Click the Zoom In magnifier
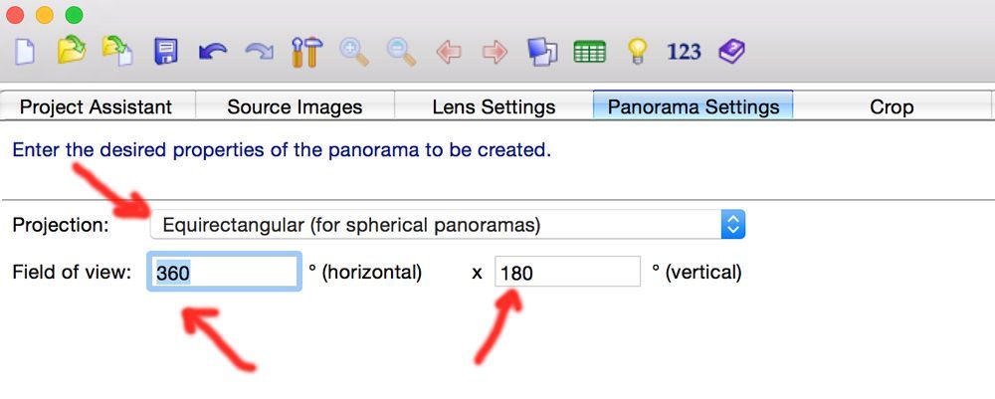Viewport: 995px width, 399px height. coord(353,52)
